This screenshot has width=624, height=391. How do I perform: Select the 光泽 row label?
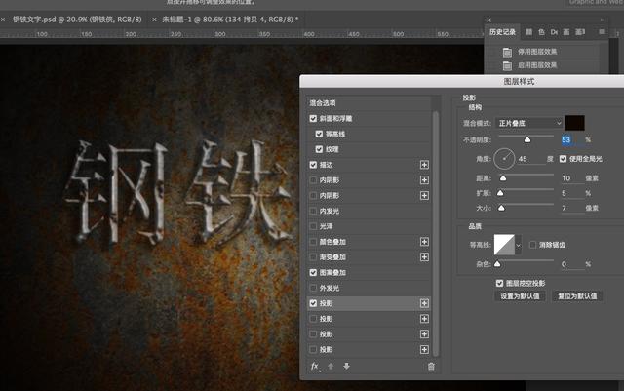(x=326, y=226)
